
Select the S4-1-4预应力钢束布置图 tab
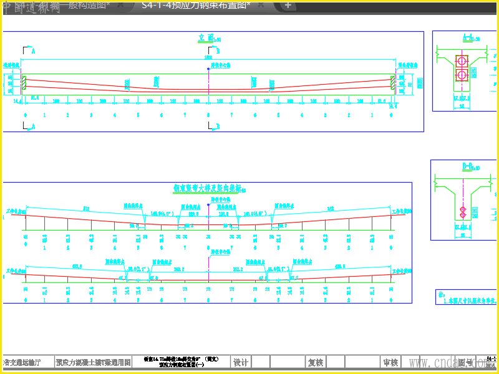click(196, 5)
